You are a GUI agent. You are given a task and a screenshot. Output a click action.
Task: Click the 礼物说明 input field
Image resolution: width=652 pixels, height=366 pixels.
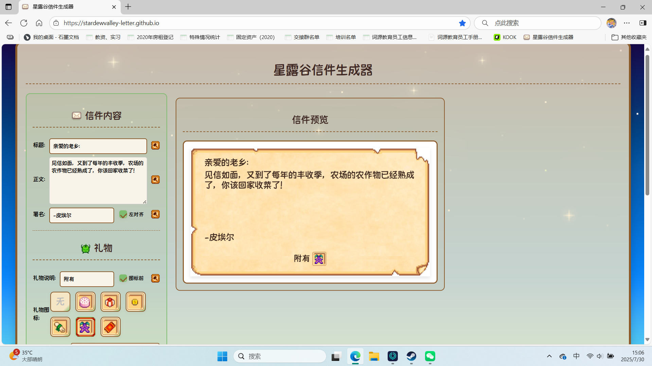click(87, 279)
